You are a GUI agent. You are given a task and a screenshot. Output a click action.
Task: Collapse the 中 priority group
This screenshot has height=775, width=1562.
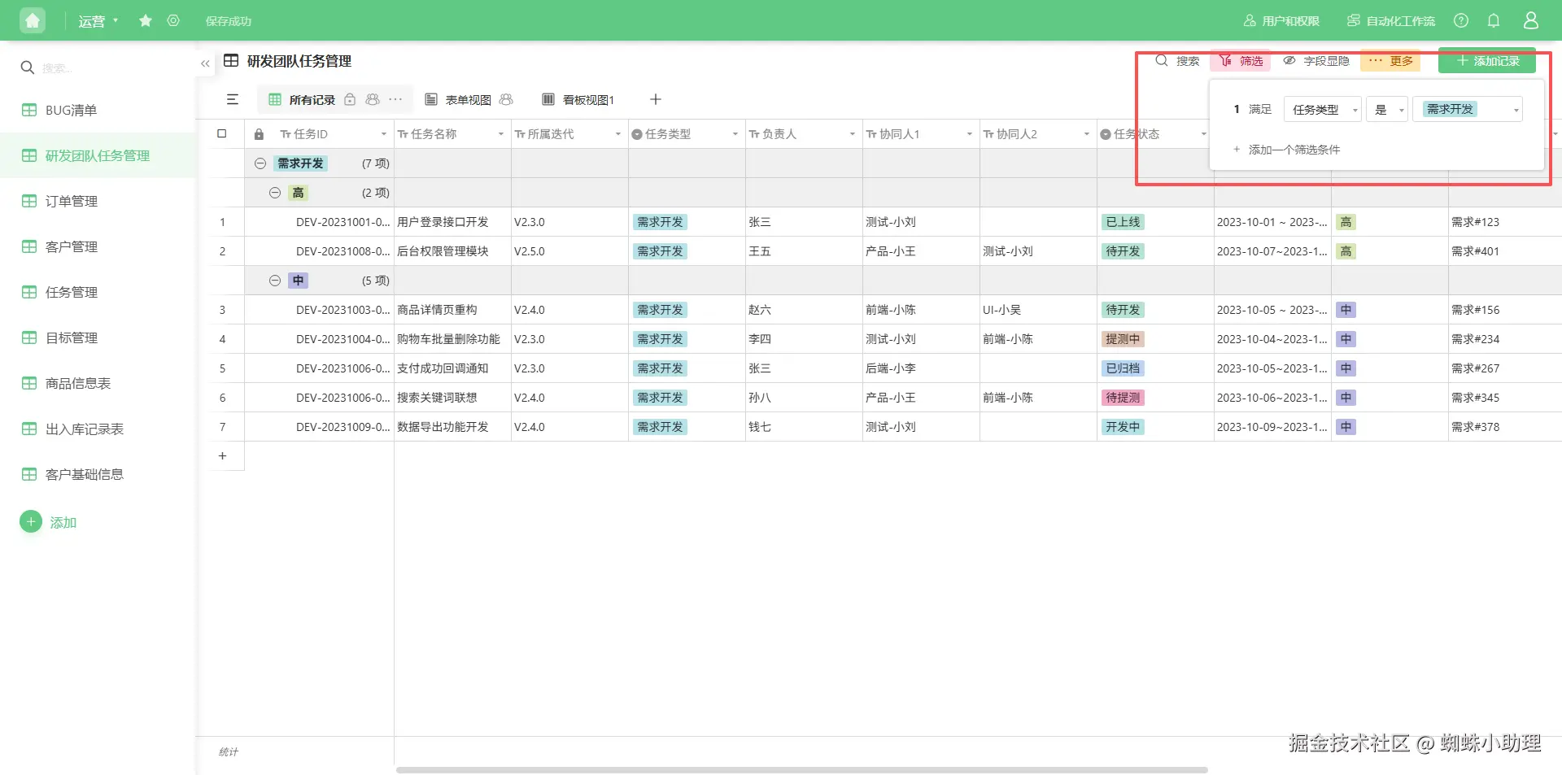[x=275, y=281]
